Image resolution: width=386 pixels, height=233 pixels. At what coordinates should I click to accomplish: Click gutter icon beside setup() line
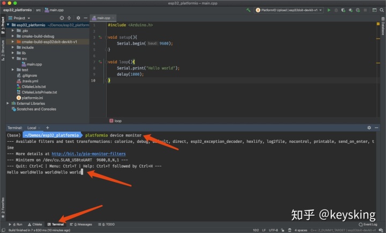click(100, 37)
